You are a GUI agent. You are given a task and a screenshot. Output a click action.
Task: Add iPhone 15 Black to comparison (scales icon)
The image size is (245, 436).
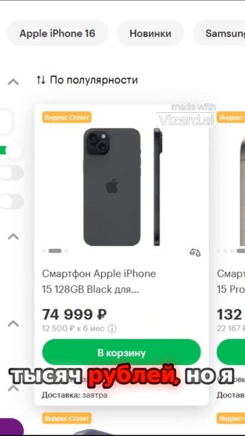pyautogui.click(x=195, y=253)
